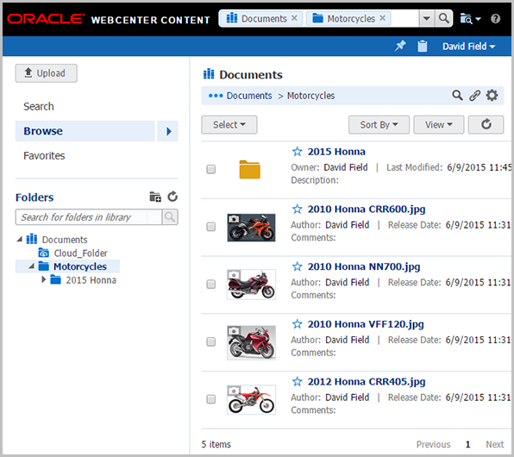Check the 2012 Honna CRR405.jpg checkbox

pos(210,399)
